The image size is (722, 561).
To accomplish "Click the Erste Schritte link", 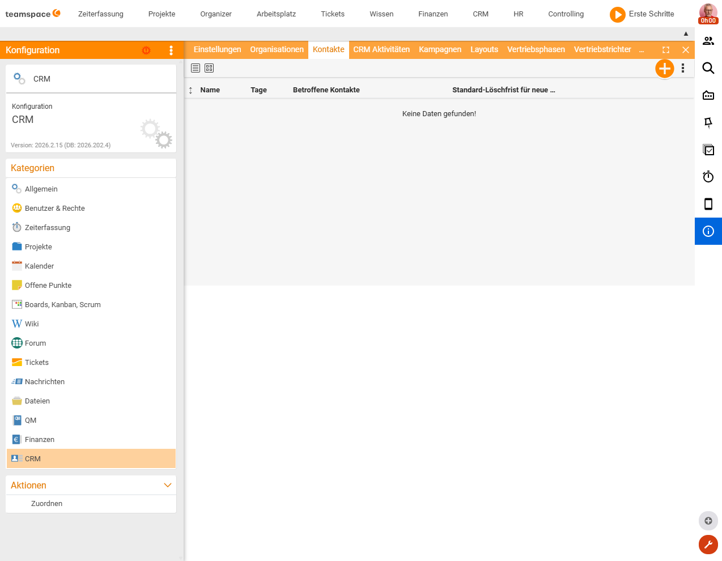I will click(x=652, y=14).
